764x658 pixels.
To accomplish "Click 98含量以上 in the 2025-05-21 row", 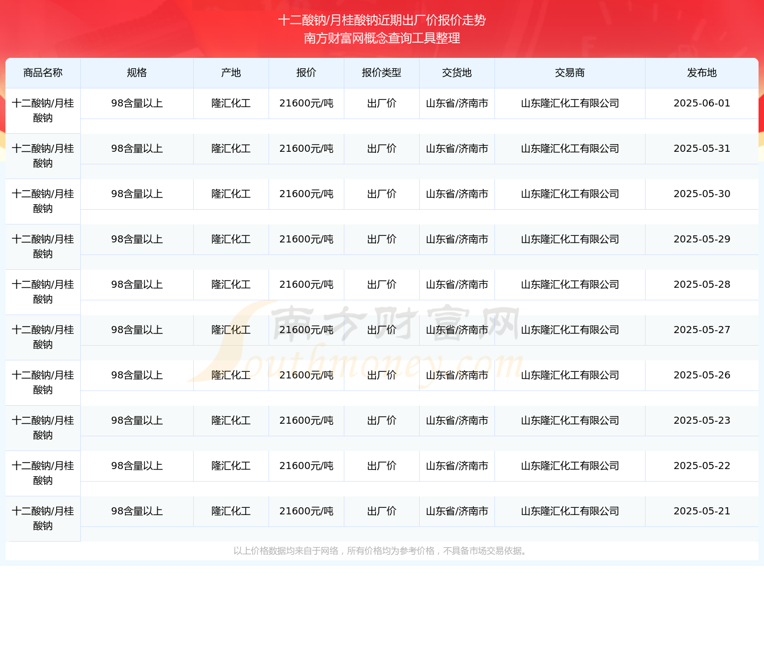I will point(137,511).
